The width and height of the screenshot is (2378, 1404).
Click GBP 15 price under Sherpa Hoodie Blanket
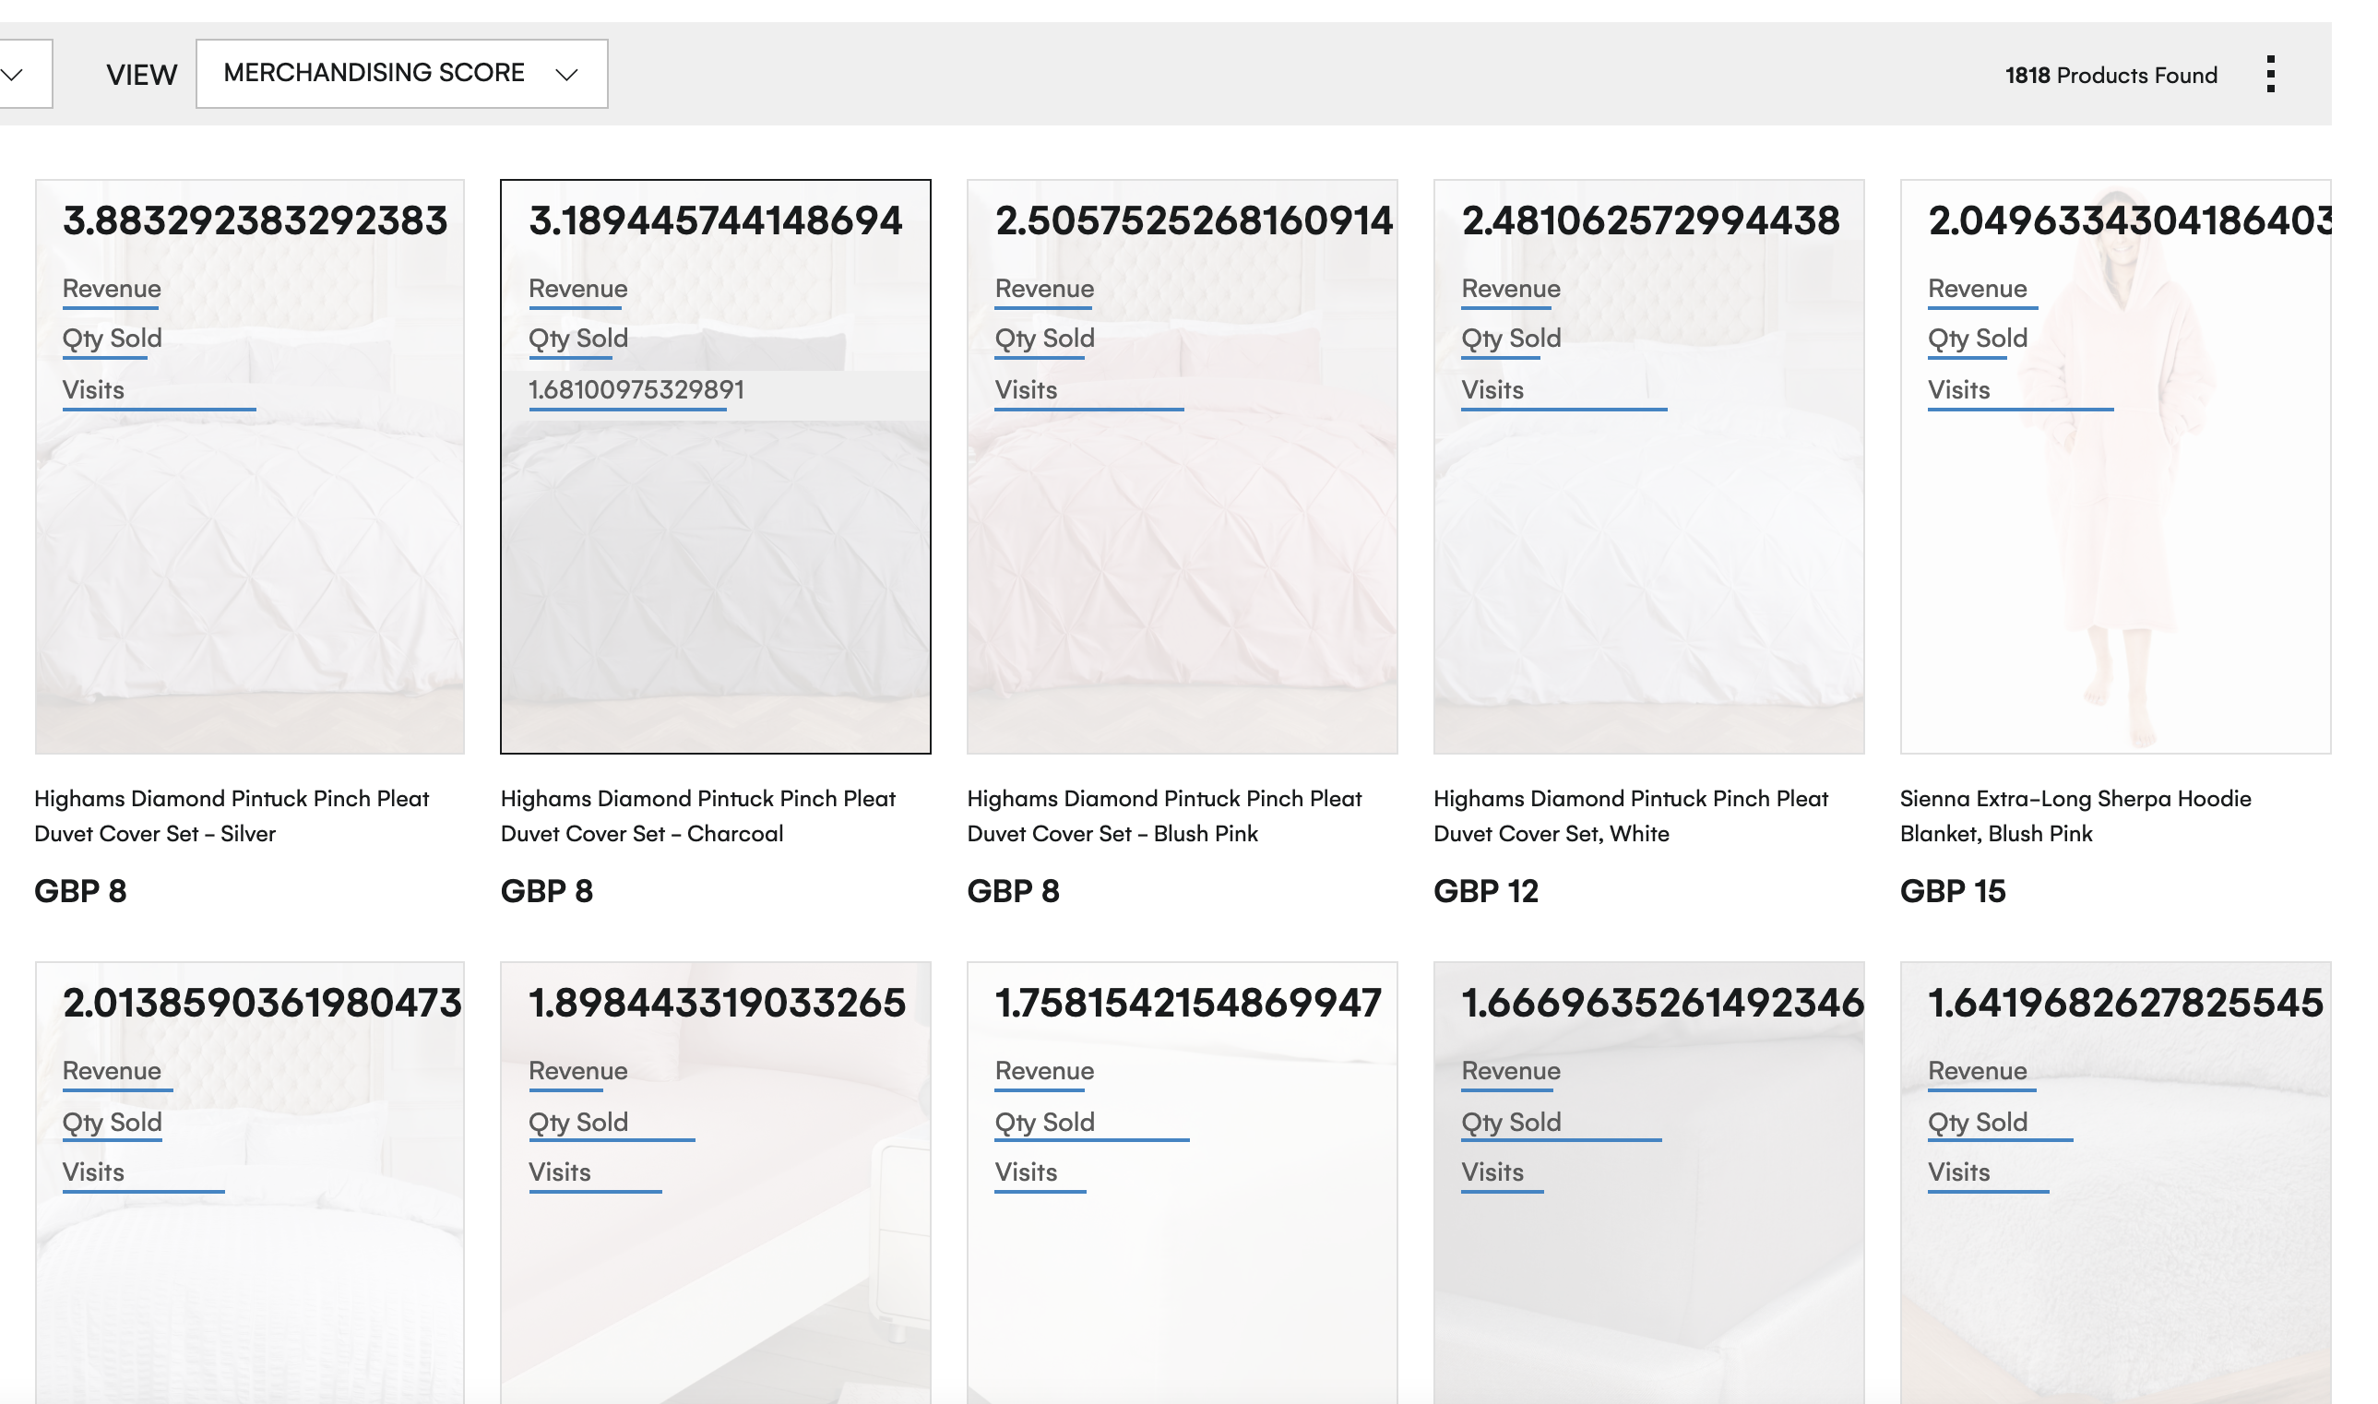[x=1954, y=891]
